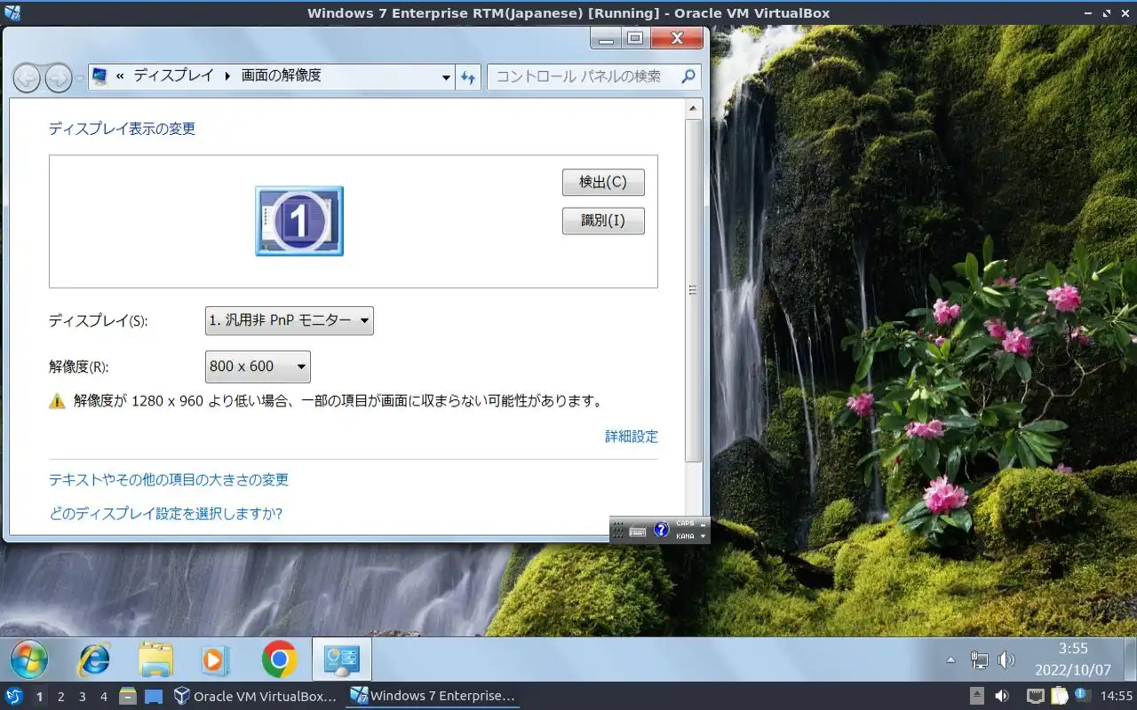Screen dimensions: 1137x710
Task: Show hidden Windows tray icons arrow
Action: 951,660
